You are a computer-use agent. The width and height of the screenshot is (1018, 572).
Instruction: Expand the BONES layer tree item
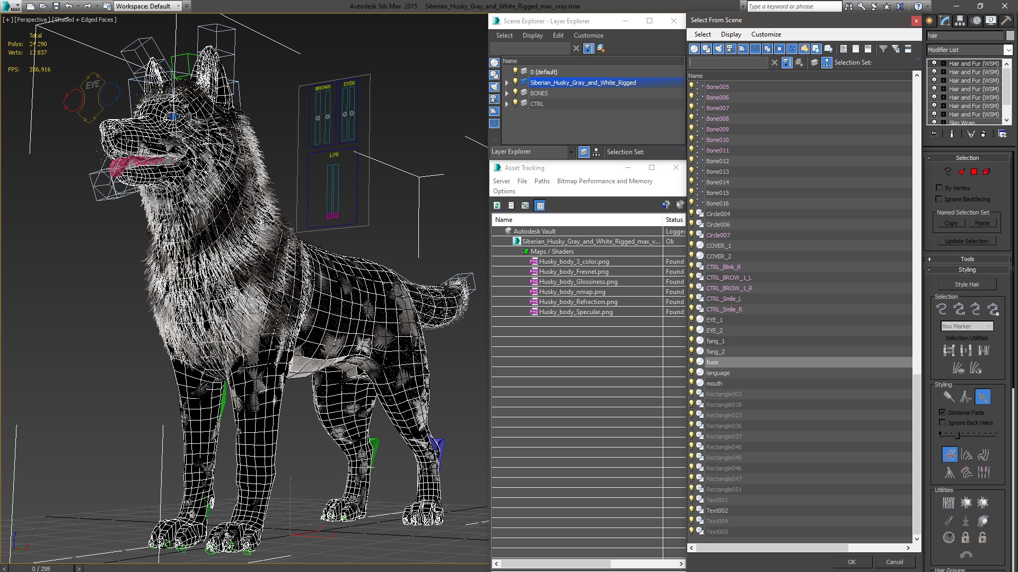pos(507,93)
